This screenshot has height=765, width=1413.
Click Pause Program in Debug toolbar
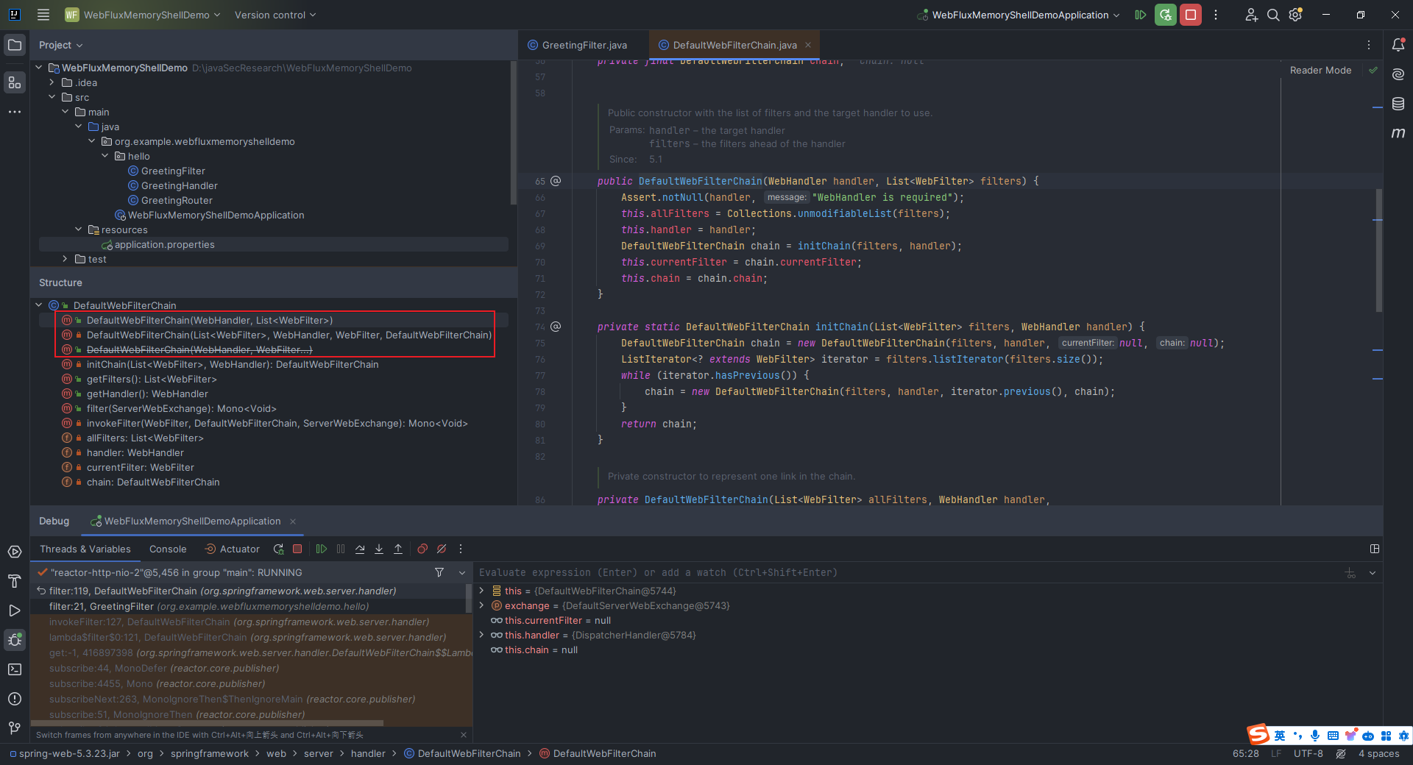click(341, 549)
